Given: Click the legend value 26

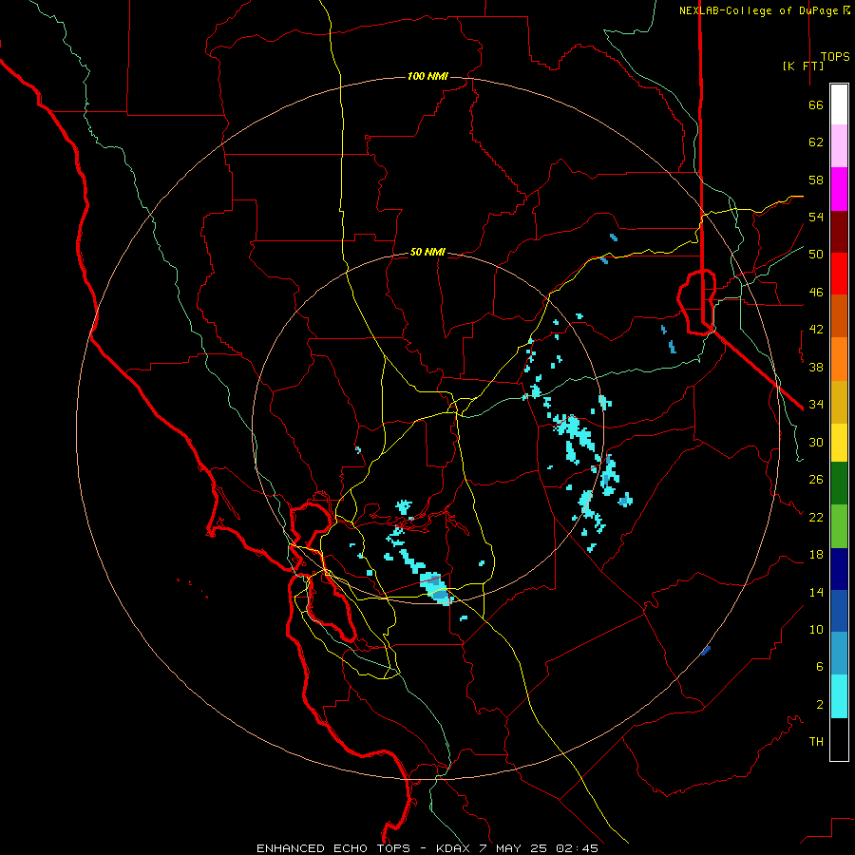Looking at the screenshot, I should pos(816,480).
